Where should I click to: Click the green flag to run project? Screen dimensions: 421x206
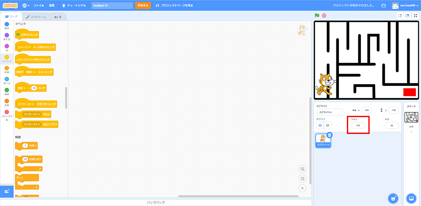317,16
